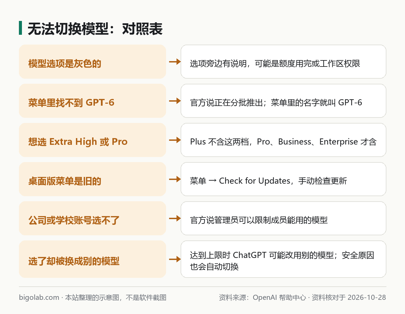Click the text "Plus 不含这两档，Pro、Business、Enterprise 才含"
This screenshot has width=405, height=314.
[283, 142]
